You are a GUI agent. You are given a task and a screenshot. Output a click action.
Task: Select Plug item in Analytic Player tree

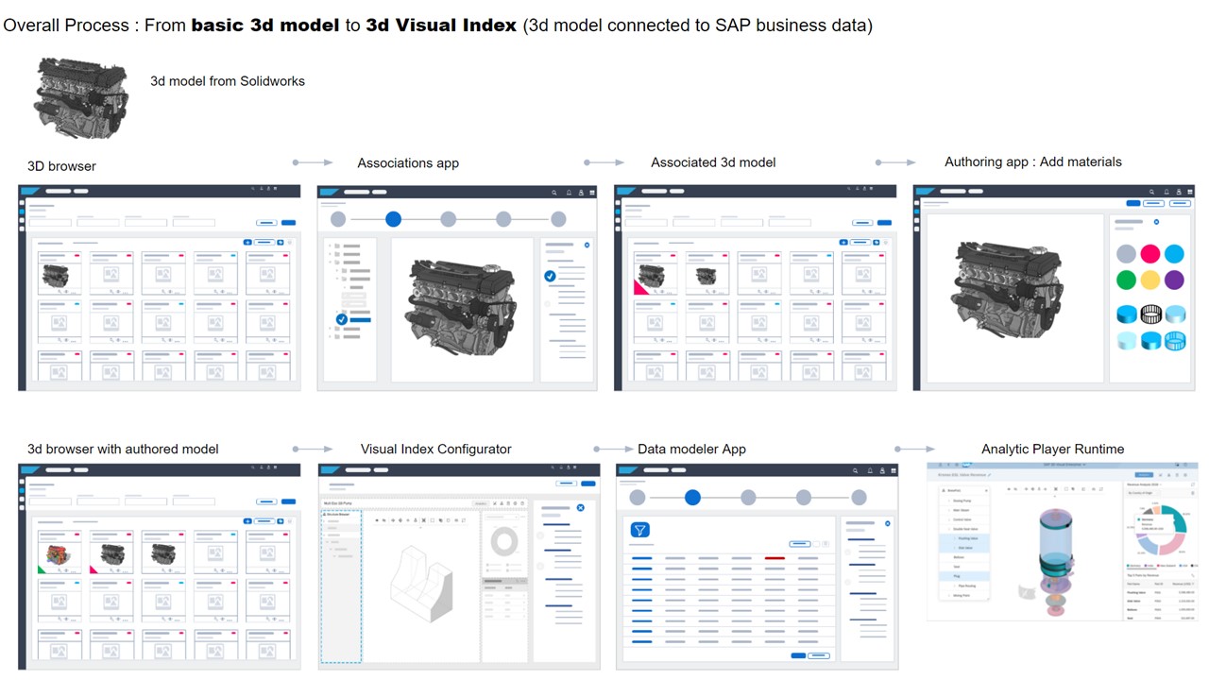(x=958, y=575)
